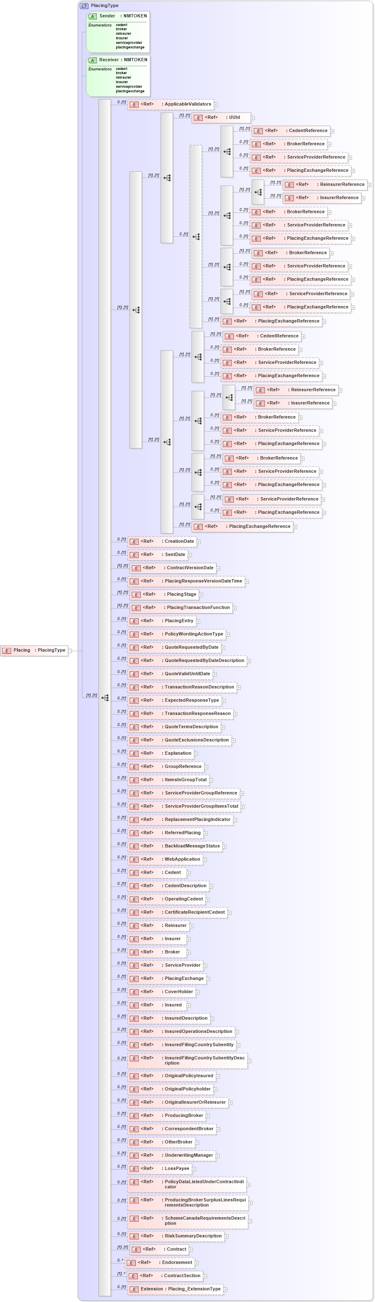Expand the SentDate reference
The image size is (375, 1302).
[x=190, y=555]
